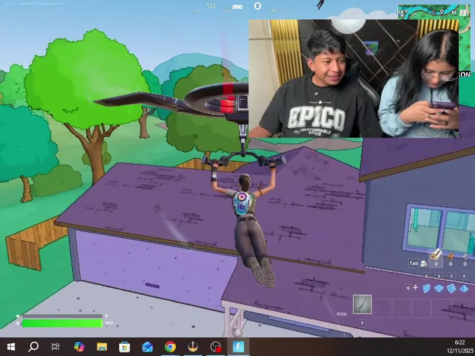Click the green health bar
The width and height of the screenshot is (475, 356).
click(62, 323)
